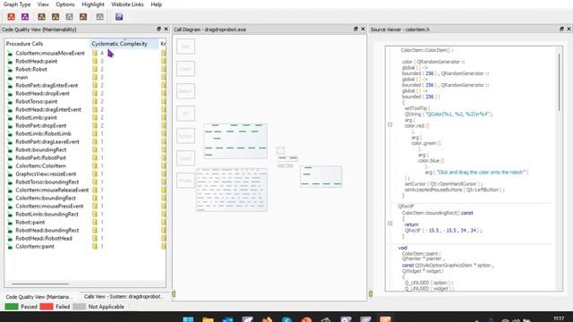Select RobotHead::dragEnterEvent row

[x=85, y=109]
